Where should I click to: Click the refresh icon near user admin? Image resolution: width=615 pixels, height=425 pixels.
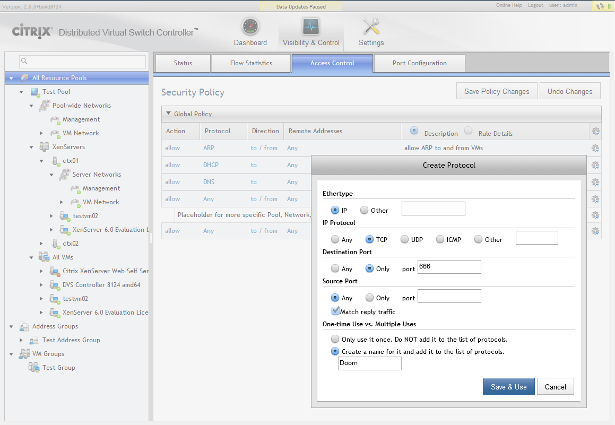point(600,6)
